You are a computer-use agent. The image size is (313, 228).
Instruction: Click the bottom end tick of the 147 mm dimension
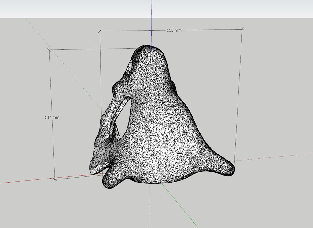pyautogui.click(x=55, y=179)
